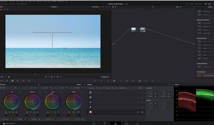Open the Color Match palette
The height and width of the screenshot is (125, 214).
coord(7,81)
